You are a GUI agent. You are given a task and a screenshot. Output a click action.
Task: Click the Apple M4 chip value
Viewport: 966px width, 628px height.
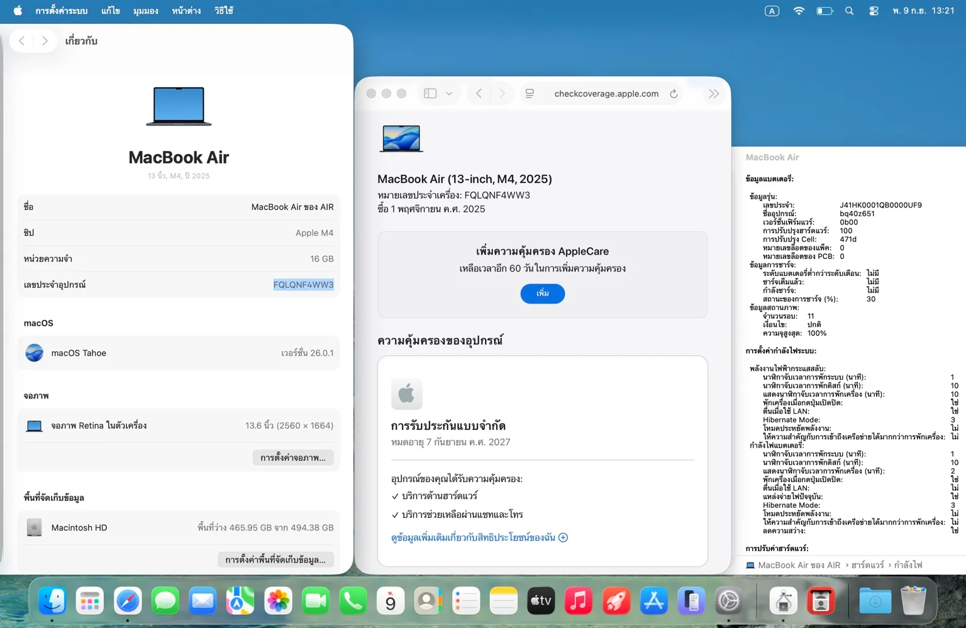point(314,233)
